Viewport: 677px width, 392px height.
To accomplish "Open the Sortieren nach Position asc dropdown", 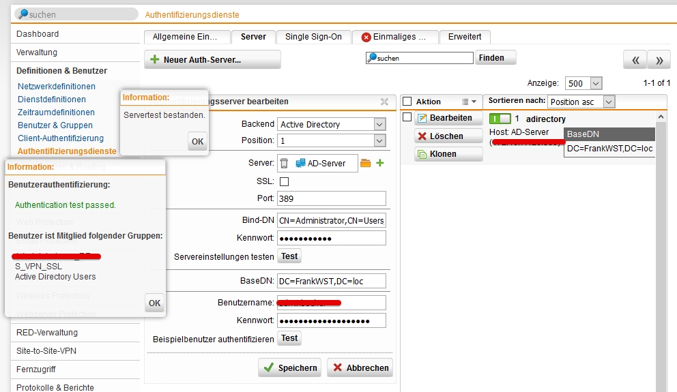I will [x=581, y=102].
